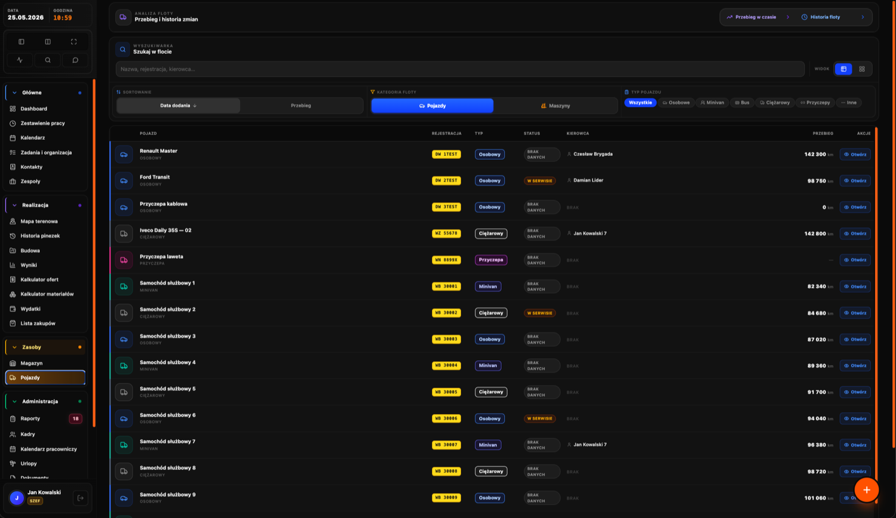The width and height of the screenshot is (896, 518).
Task: Click the Renault Master vehicle icon
Action: pyautogui.click(x=124, y=155)
